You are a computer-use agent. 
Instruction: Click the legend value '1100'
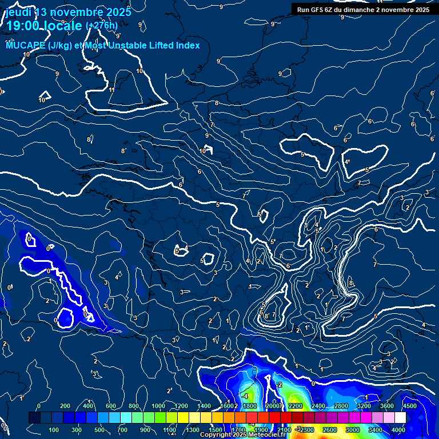(x=169, y=430)
